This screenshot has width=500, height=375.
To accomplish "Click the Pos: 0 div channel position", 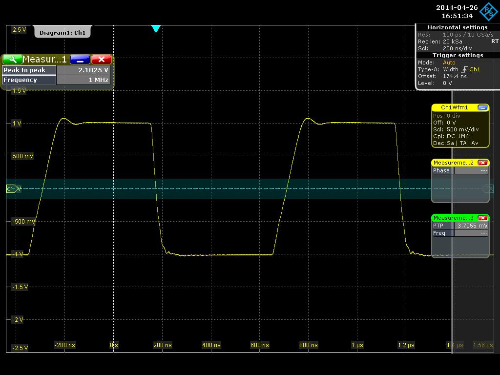I will pyautogui.click(x=446, y=116).
